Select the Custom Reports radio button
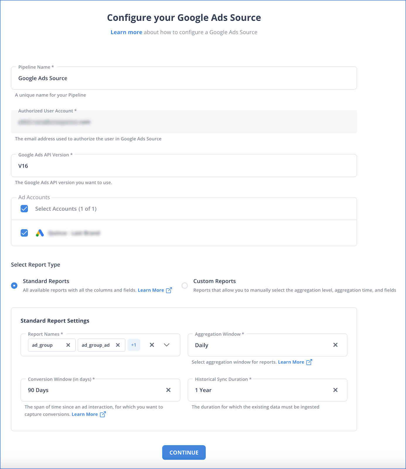This screenshot has width=406, height=469. 185,286
